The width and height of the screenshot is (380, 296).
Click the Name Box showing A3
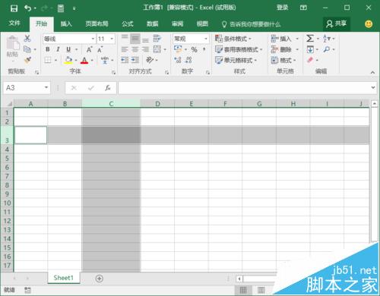click(27, 88)
